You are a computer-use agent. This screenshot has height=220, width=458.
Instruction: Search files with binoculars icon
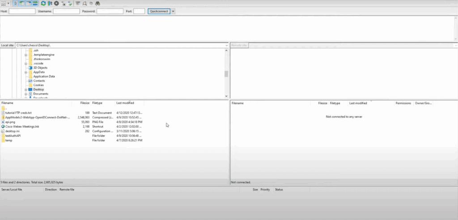[x=98, y=3]
